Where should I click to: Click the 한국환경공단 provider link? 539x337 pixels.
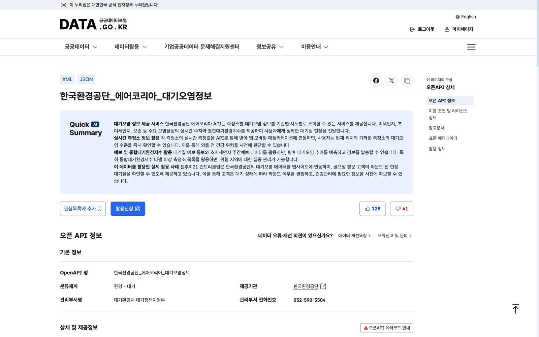pos(306,286)
